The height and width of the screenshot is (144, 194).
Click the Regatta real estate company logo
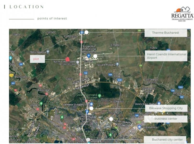182,14
